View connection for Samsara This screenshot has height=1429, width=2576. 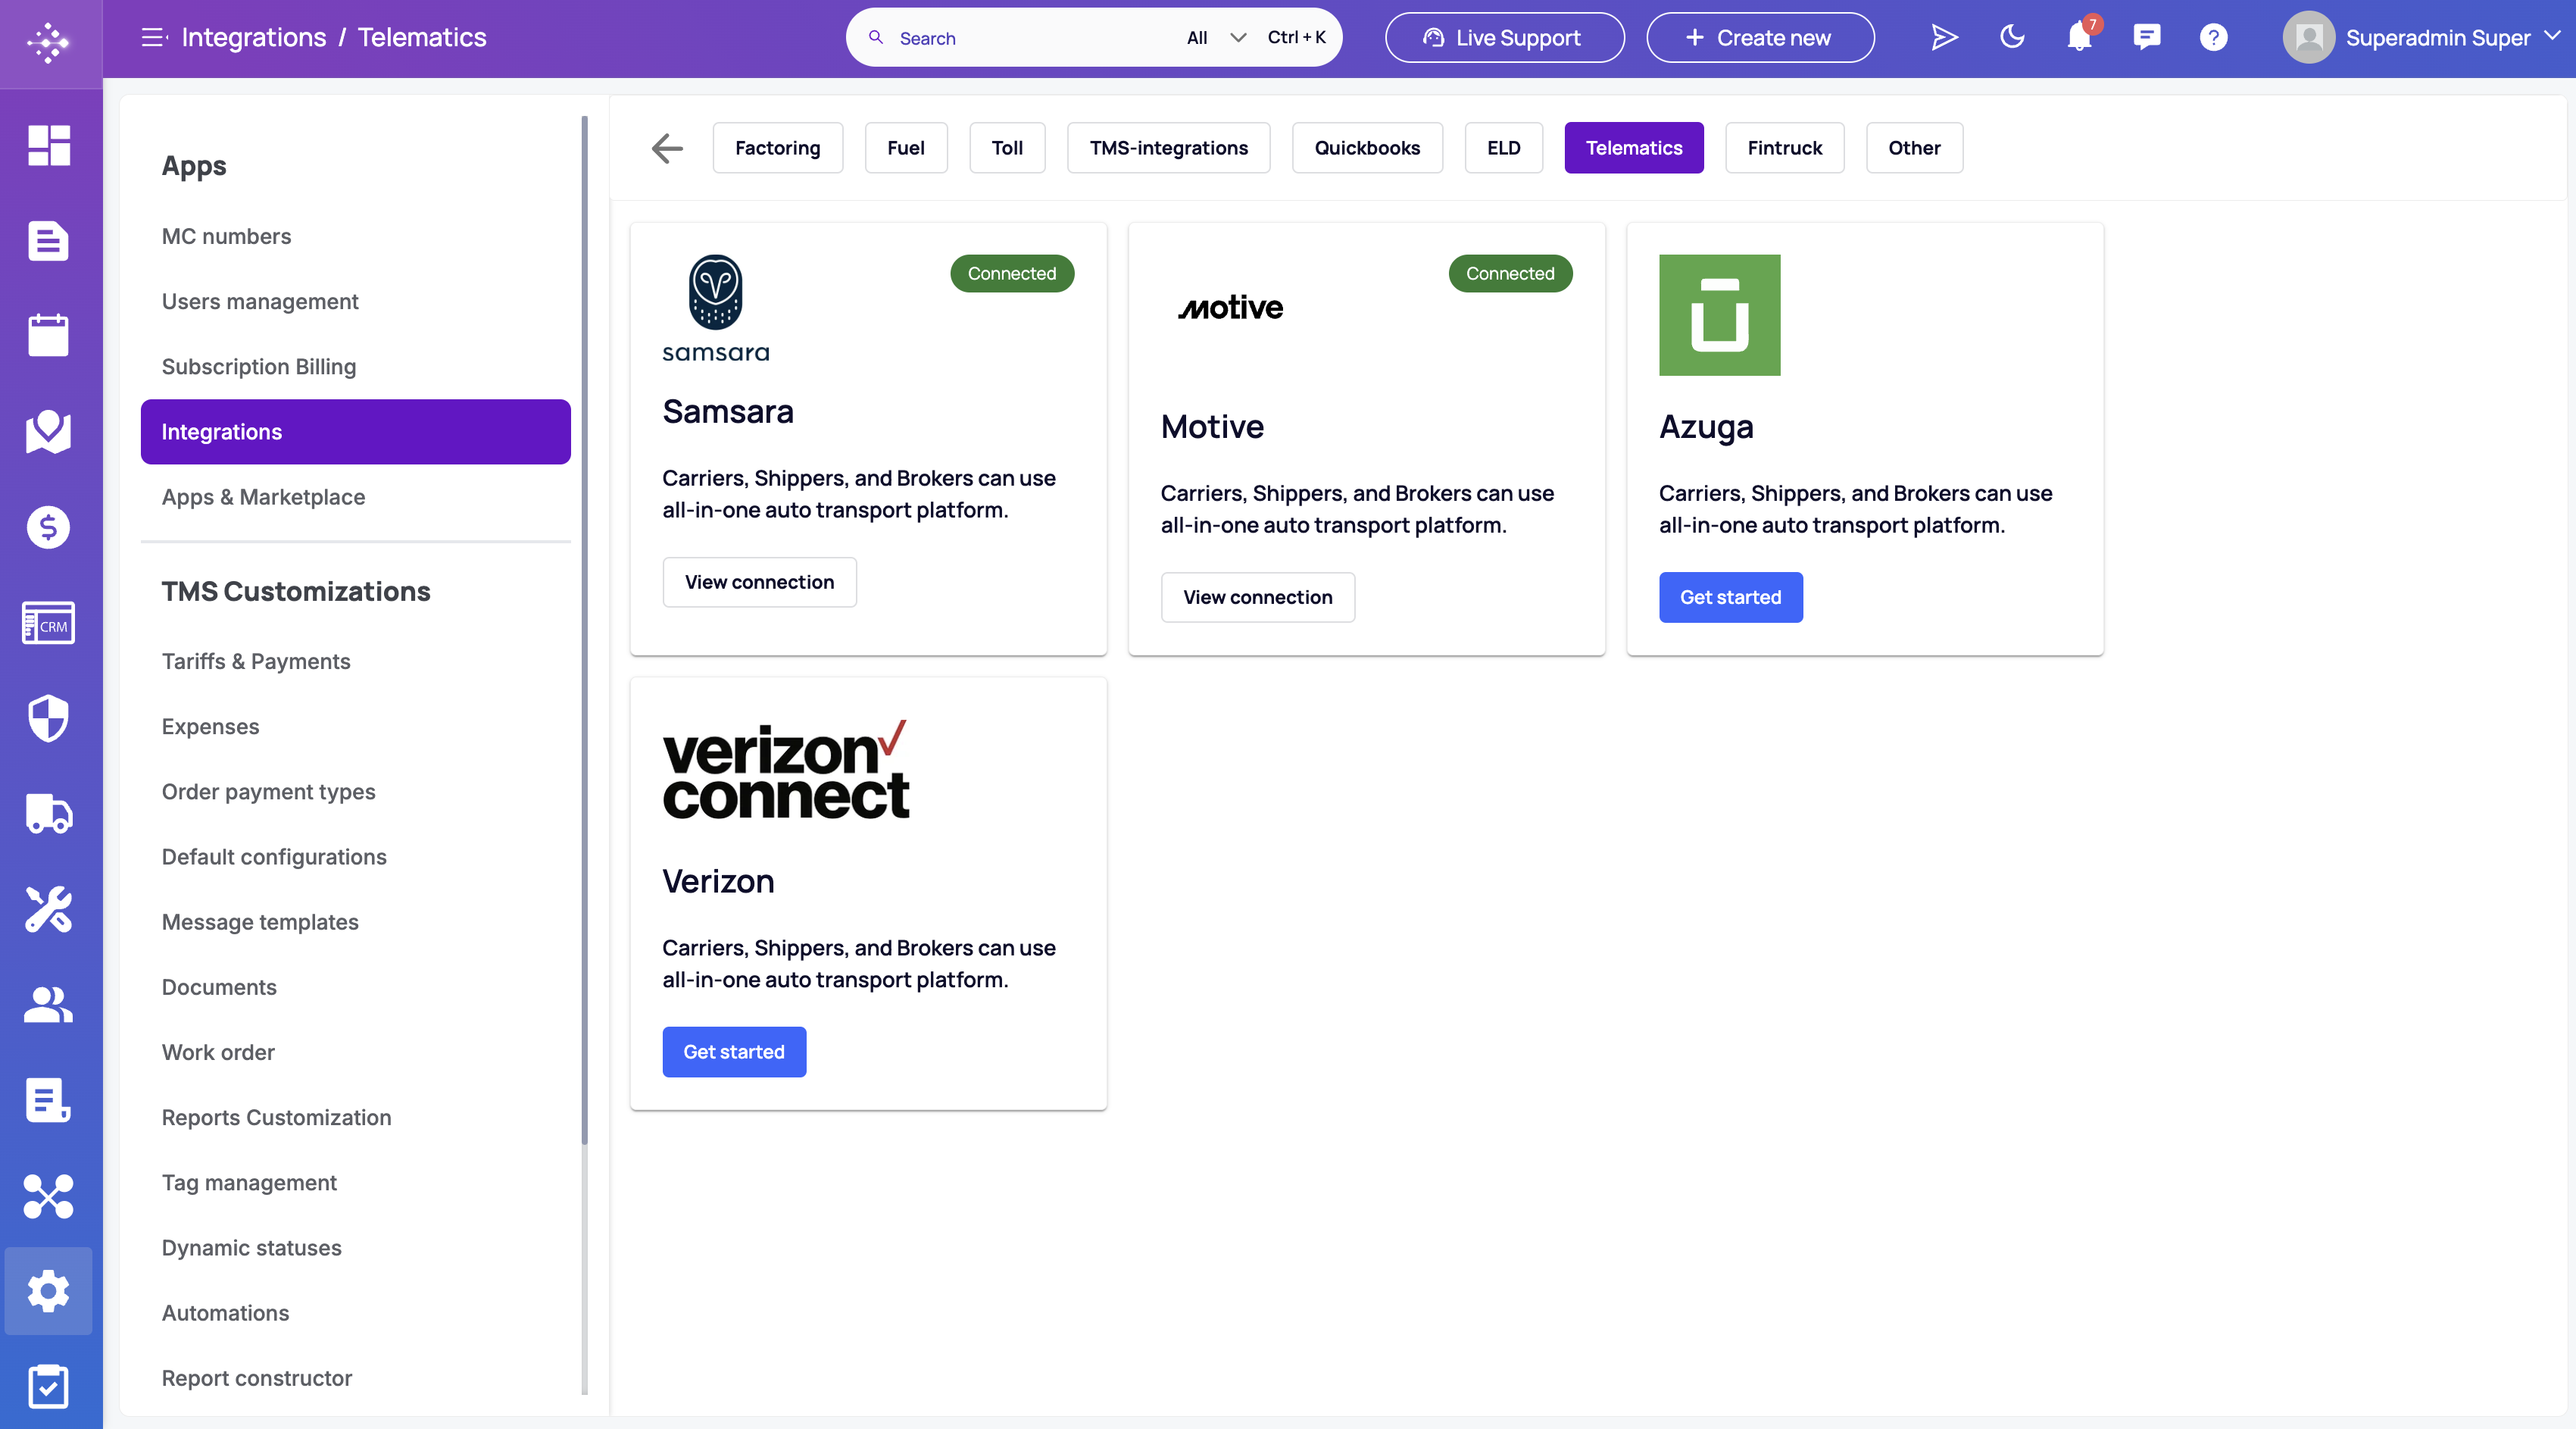point(759,582)
